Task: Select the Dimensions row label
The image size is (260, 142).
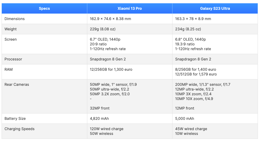Action: (x=15, y=19)
